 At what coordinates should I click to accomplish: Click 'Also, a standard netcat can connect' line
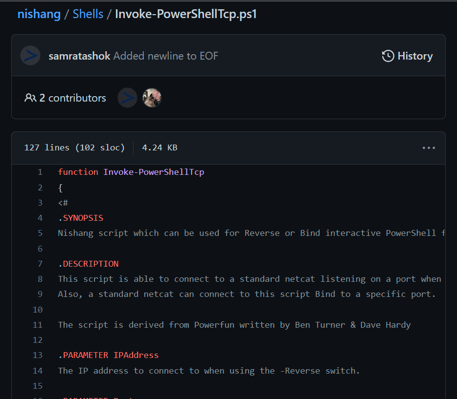coord(247,294)
